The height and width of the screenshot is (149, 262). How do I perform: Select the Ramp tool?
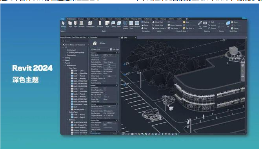point(145,25)
